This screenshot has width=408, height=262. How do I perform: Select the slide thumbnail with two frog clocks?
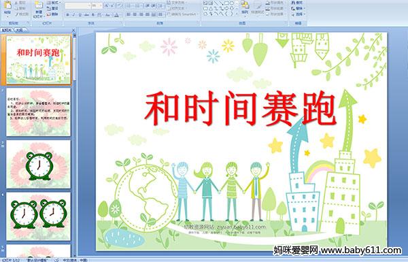tap(39, 216)
